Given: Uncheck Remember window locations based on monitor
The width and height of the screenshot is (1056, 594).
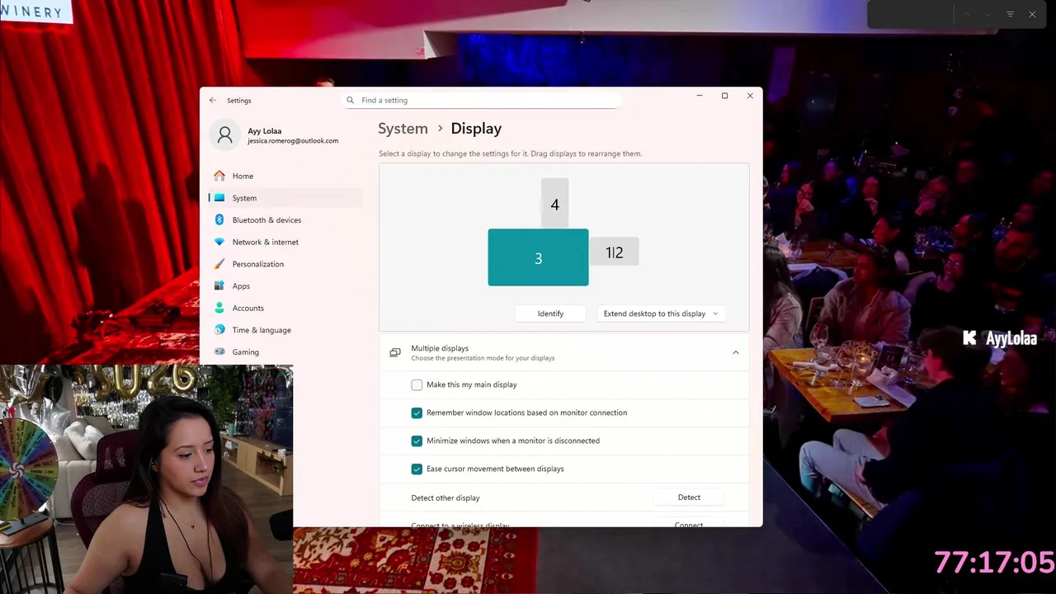Looking at the screenshot, I should [x=417, y=412].
